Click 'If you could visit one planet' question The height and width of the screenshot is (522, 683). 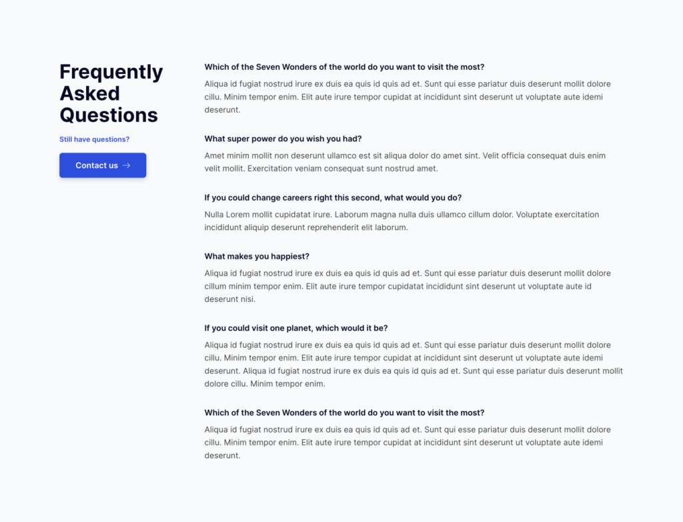tap(295, 328)
